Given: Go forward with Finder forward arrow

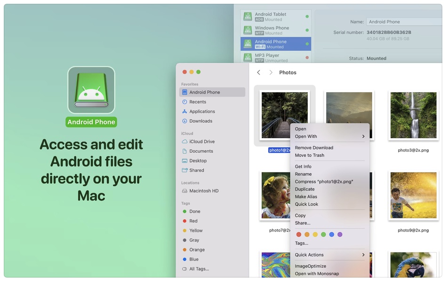Looking at the screenshot, I should (x=271, y=72).
